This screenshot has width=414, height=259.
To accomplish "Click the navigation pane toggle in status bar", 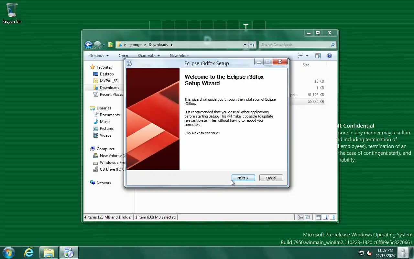I will [318, 217].
